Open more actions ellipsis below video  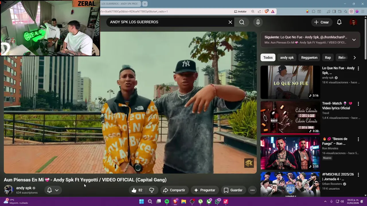click(252, 190)
